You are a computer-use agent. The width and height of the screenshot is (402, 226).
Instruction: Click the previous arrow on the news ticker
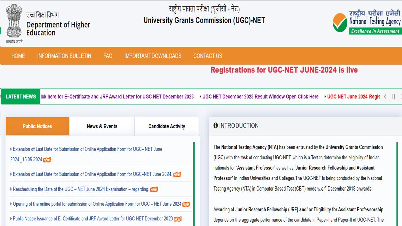385,96
